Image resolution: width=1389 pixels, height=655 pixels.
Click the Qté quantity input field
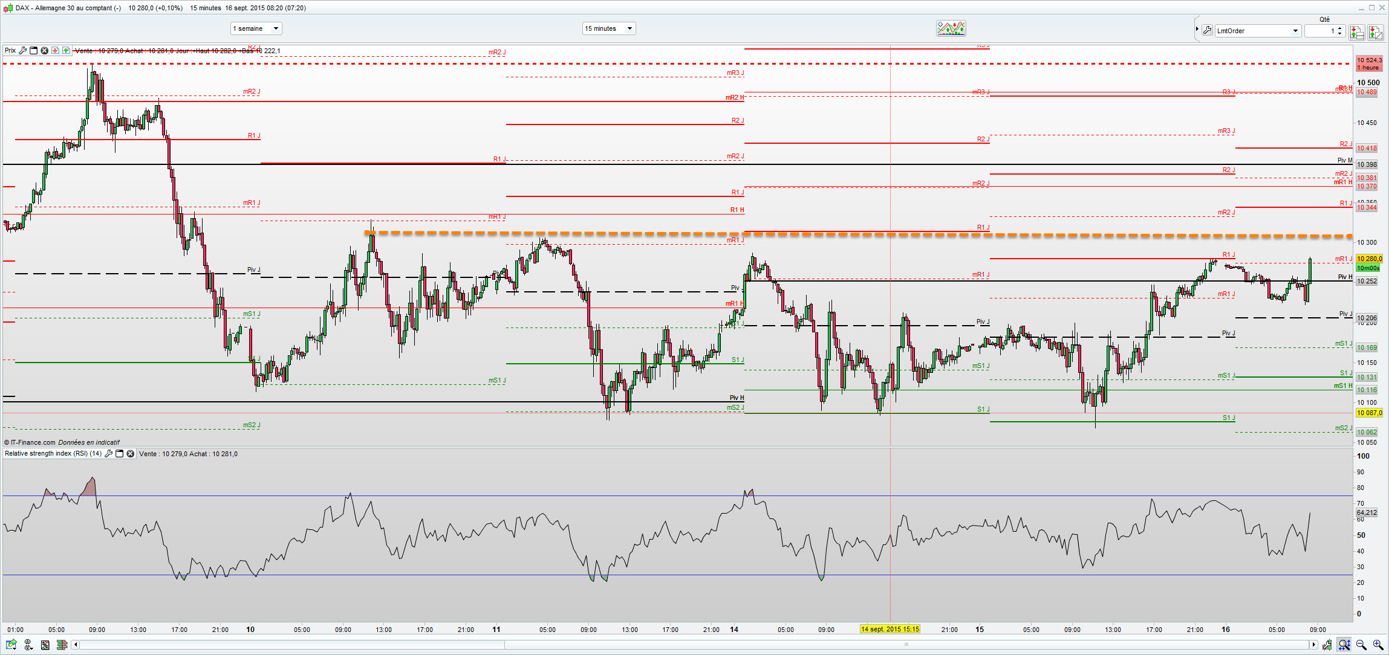coord(1320,31)
